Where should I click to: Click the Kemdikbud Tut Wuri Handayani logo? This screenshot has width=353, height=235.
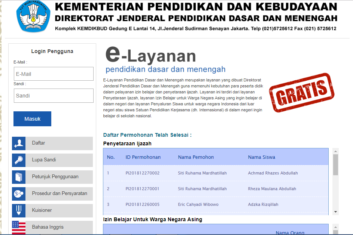pos(33,16)
